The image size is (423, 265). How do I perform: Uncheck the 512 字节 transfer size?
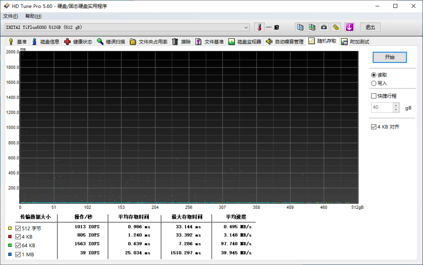click(x=18, y=228)
